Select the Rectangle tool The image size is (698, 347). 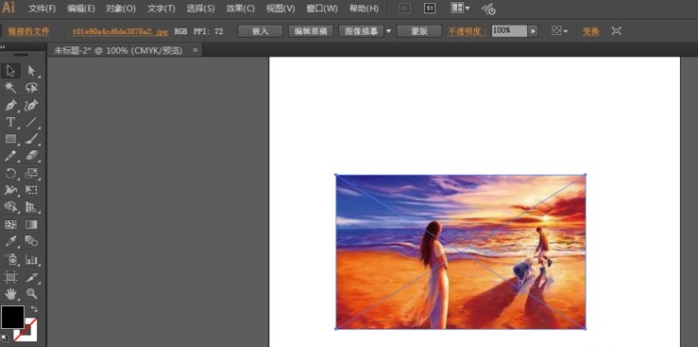(10, 139)
